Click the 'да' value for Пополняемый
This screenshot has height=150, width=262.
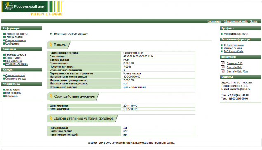pos(125,128)
